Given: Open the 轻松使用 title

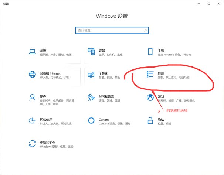Looking at the screenshot, I should (x=46, y=120).
